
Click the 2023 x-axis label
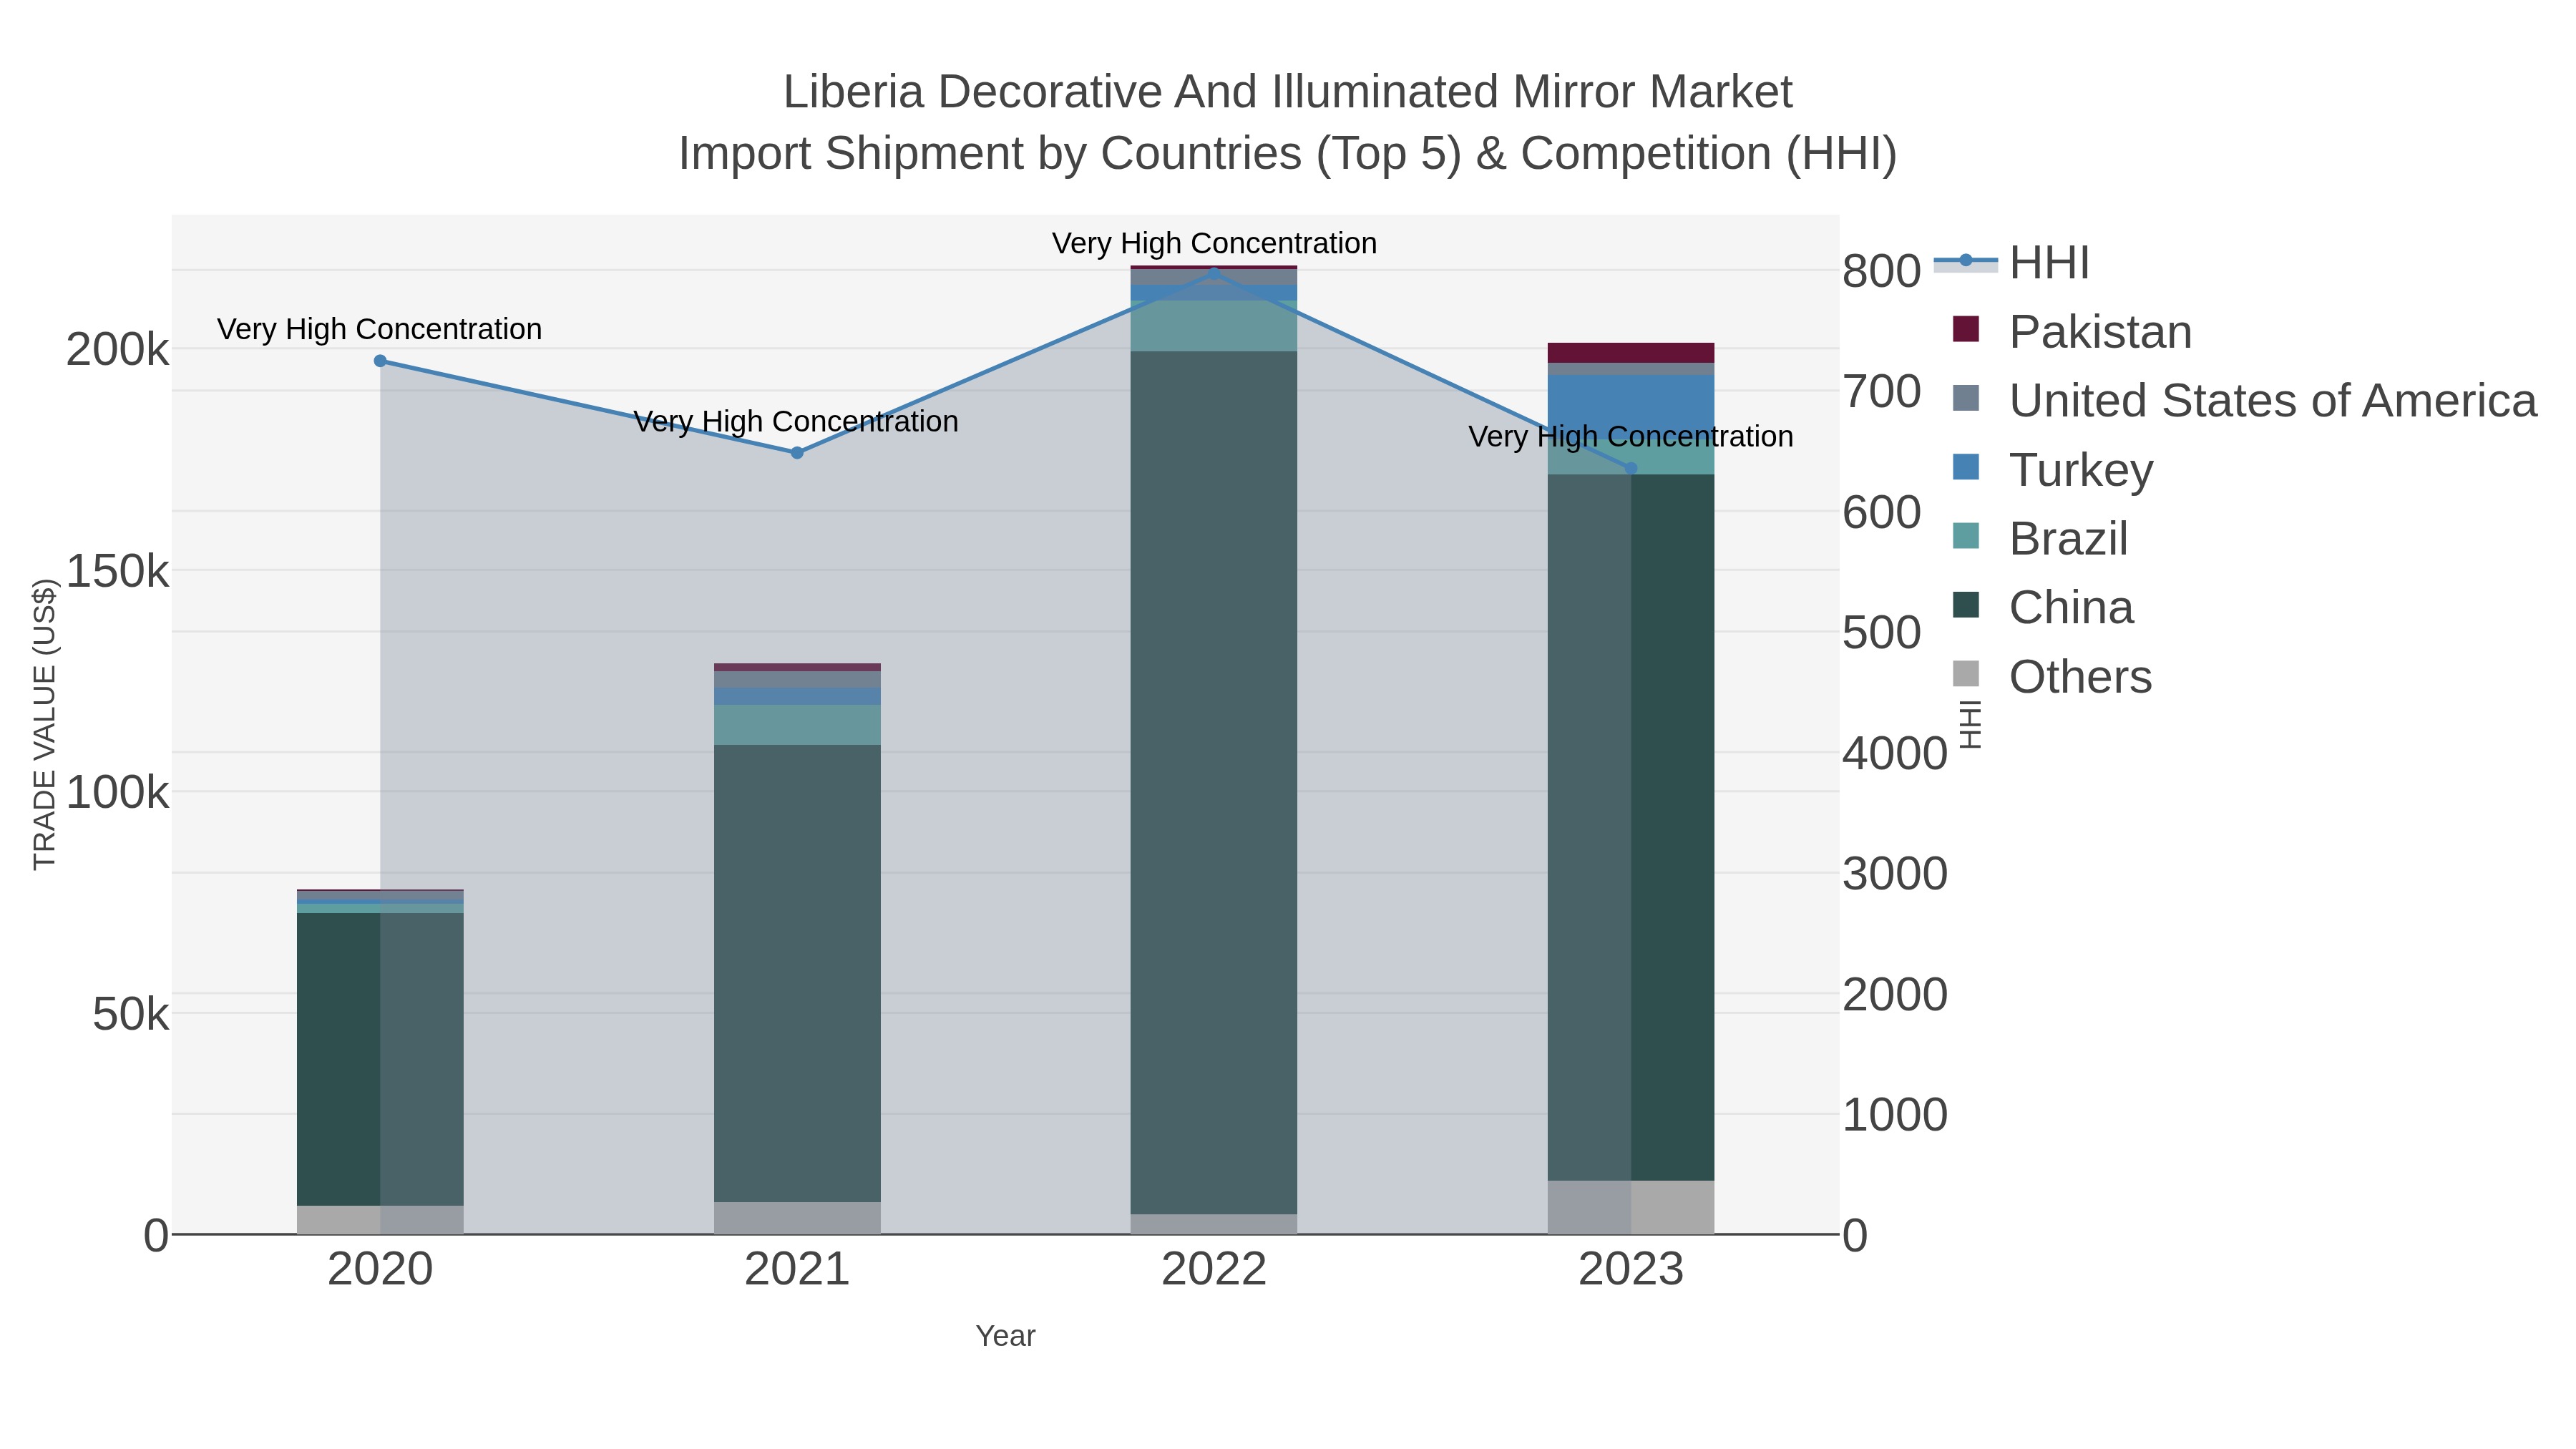click(x=1631, y=1270)
